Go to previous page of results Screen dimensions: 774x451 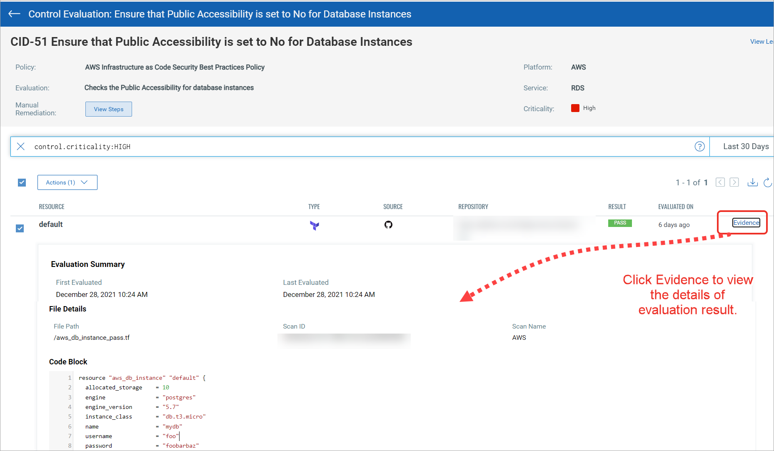tap(720, 182)
